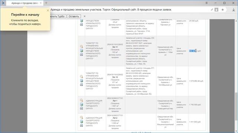Click the print icon for Лот 2
Image resolution: width=238 pixels, height=133 pixels.
pyautogui.click(x=81, y=125)
